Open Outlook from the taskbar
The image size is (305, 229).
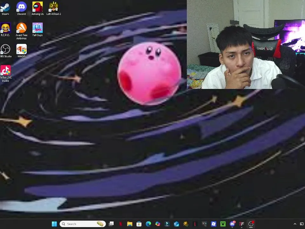176,224
